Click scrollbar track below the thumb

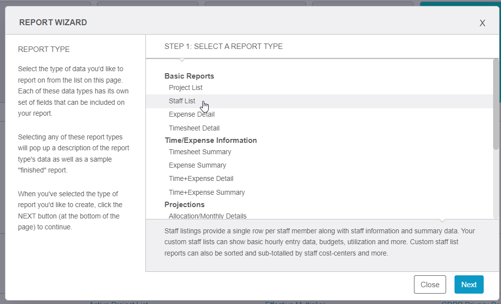[x=496, y=183]
